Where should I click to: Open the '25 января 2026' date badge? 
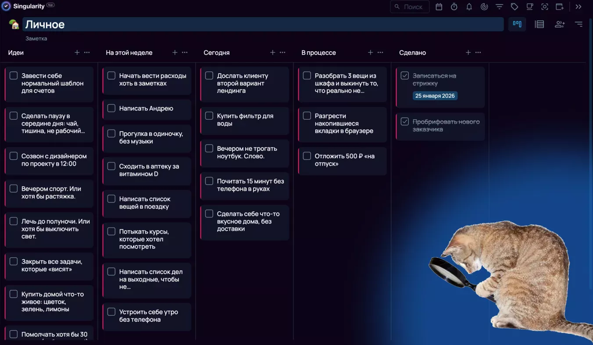point(435,96)
